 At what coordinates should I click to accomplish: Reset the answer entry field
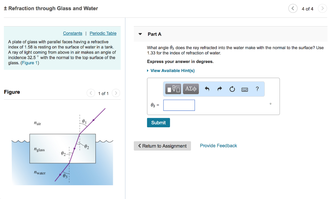coord(232,89)
